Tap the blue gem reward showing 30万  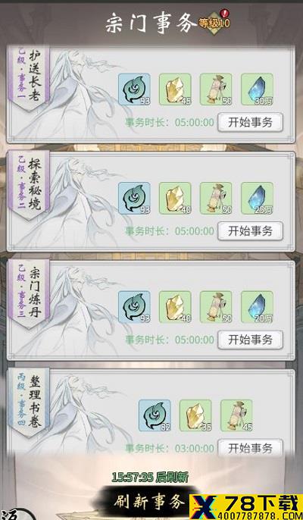pos(257,89)
